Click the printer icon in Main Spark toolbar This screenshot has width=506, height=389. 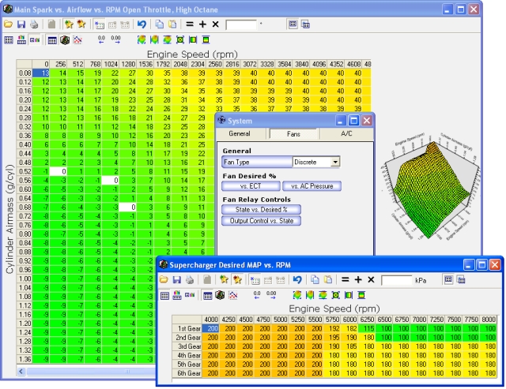pos(34,24)
